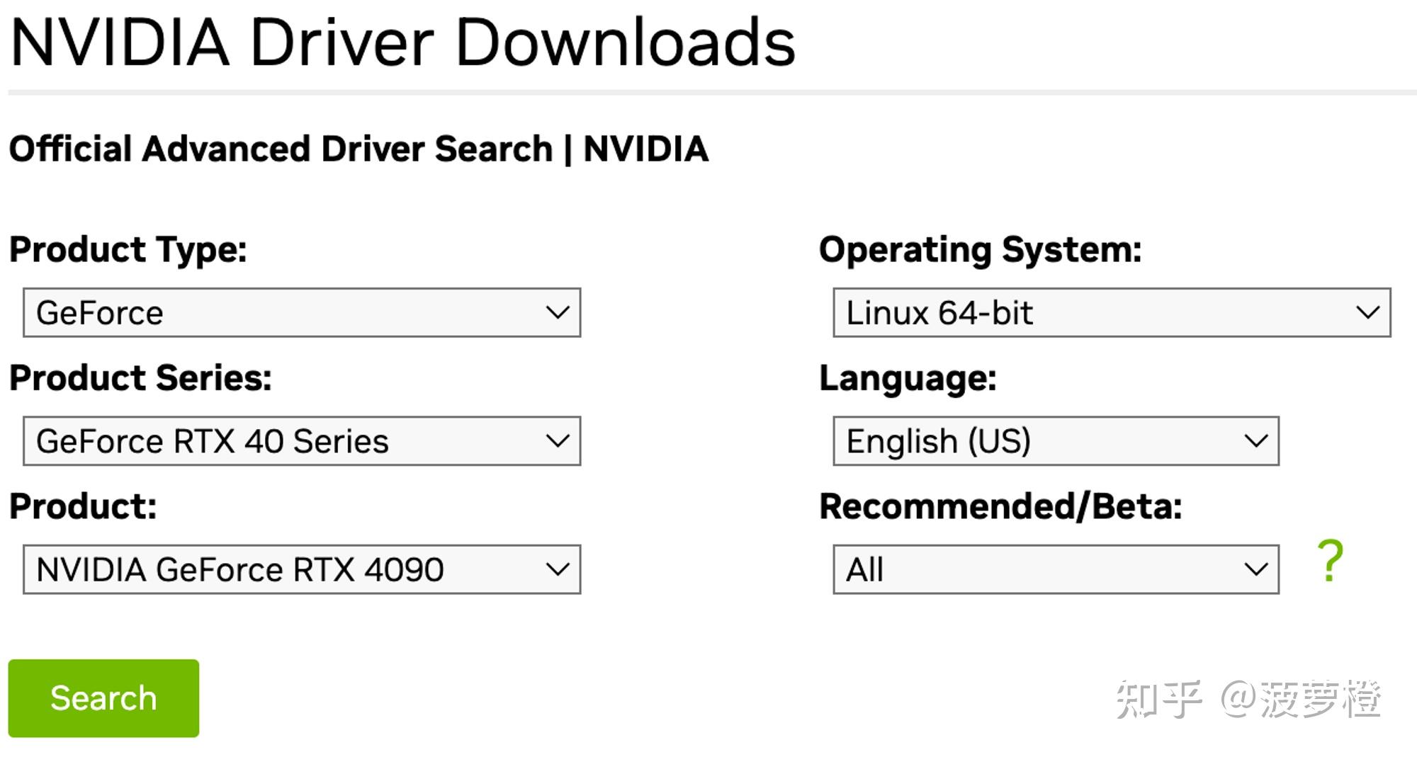
Task: Open the Product Type dropdown showing GeForce
Action: coord(302,312)
